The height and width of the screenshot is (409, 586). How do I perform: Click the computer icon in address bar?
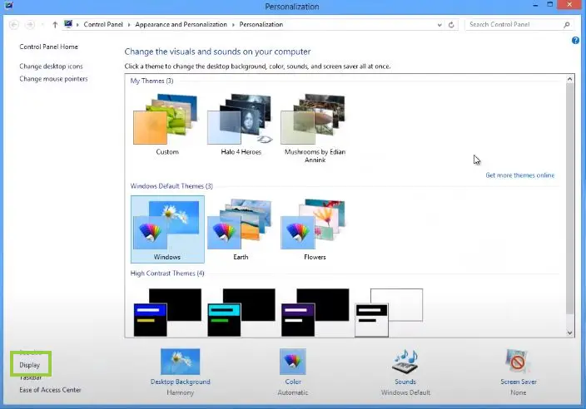68,24
